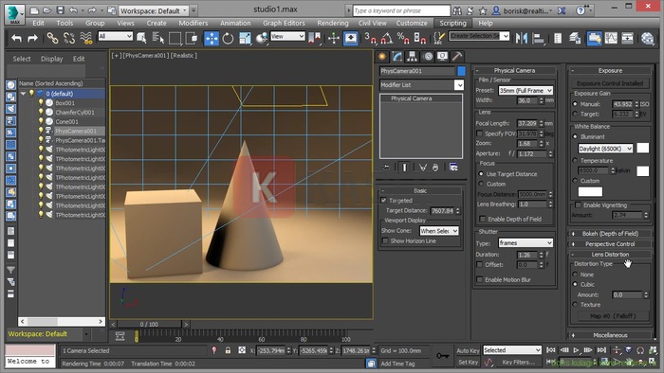The height and width of the screenshot is (373, 664).
Task: Click Exposure Control Installed button
Action: pyautogui.click(x=610, y=83)
